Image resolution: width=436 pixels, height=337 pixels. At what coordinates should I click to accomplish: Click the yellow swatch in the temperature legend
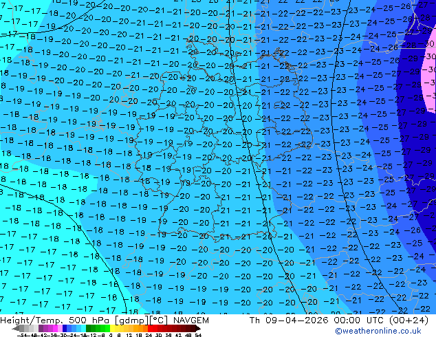coord(113,328)
